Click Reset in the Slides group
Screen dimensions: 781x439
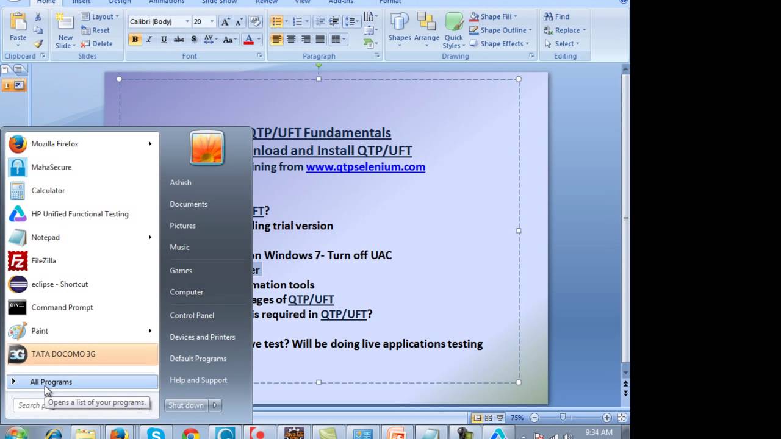click(x=96, y=30)
